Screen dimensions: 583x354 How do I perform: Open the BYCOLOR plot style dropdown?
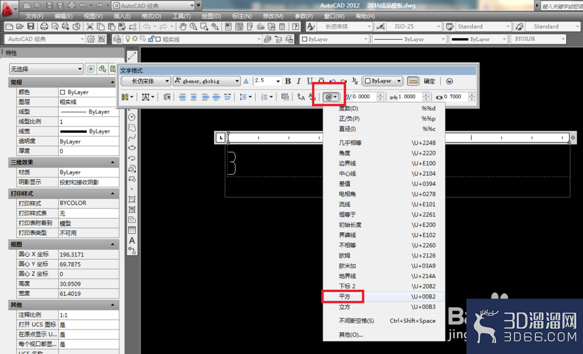[538, 39]
